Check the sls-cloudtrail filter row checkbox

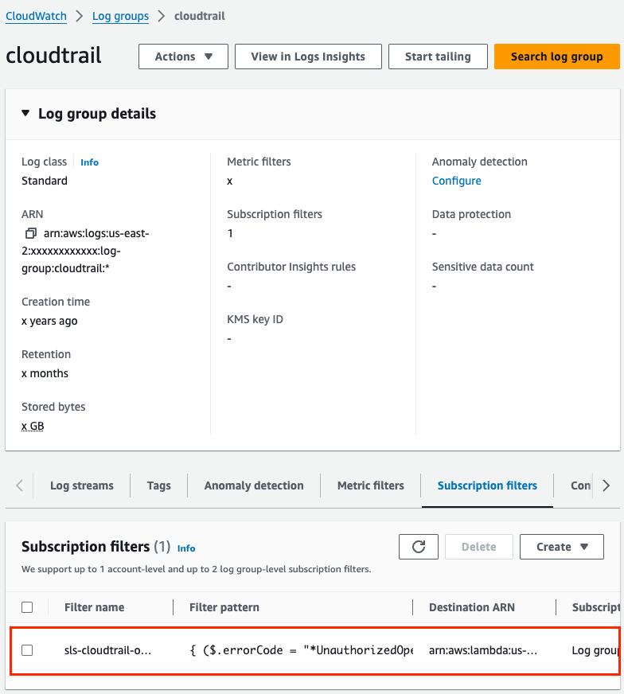27,650
